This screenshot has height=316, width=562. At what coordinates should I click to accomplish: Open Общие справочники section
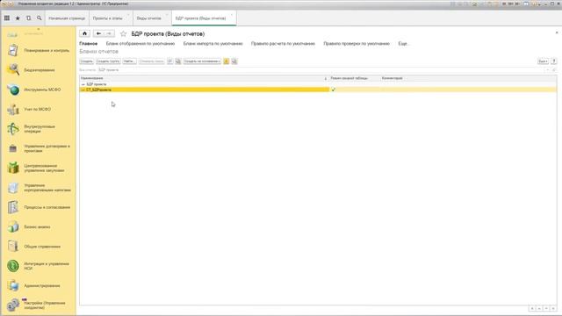click(x=39, y=247)
